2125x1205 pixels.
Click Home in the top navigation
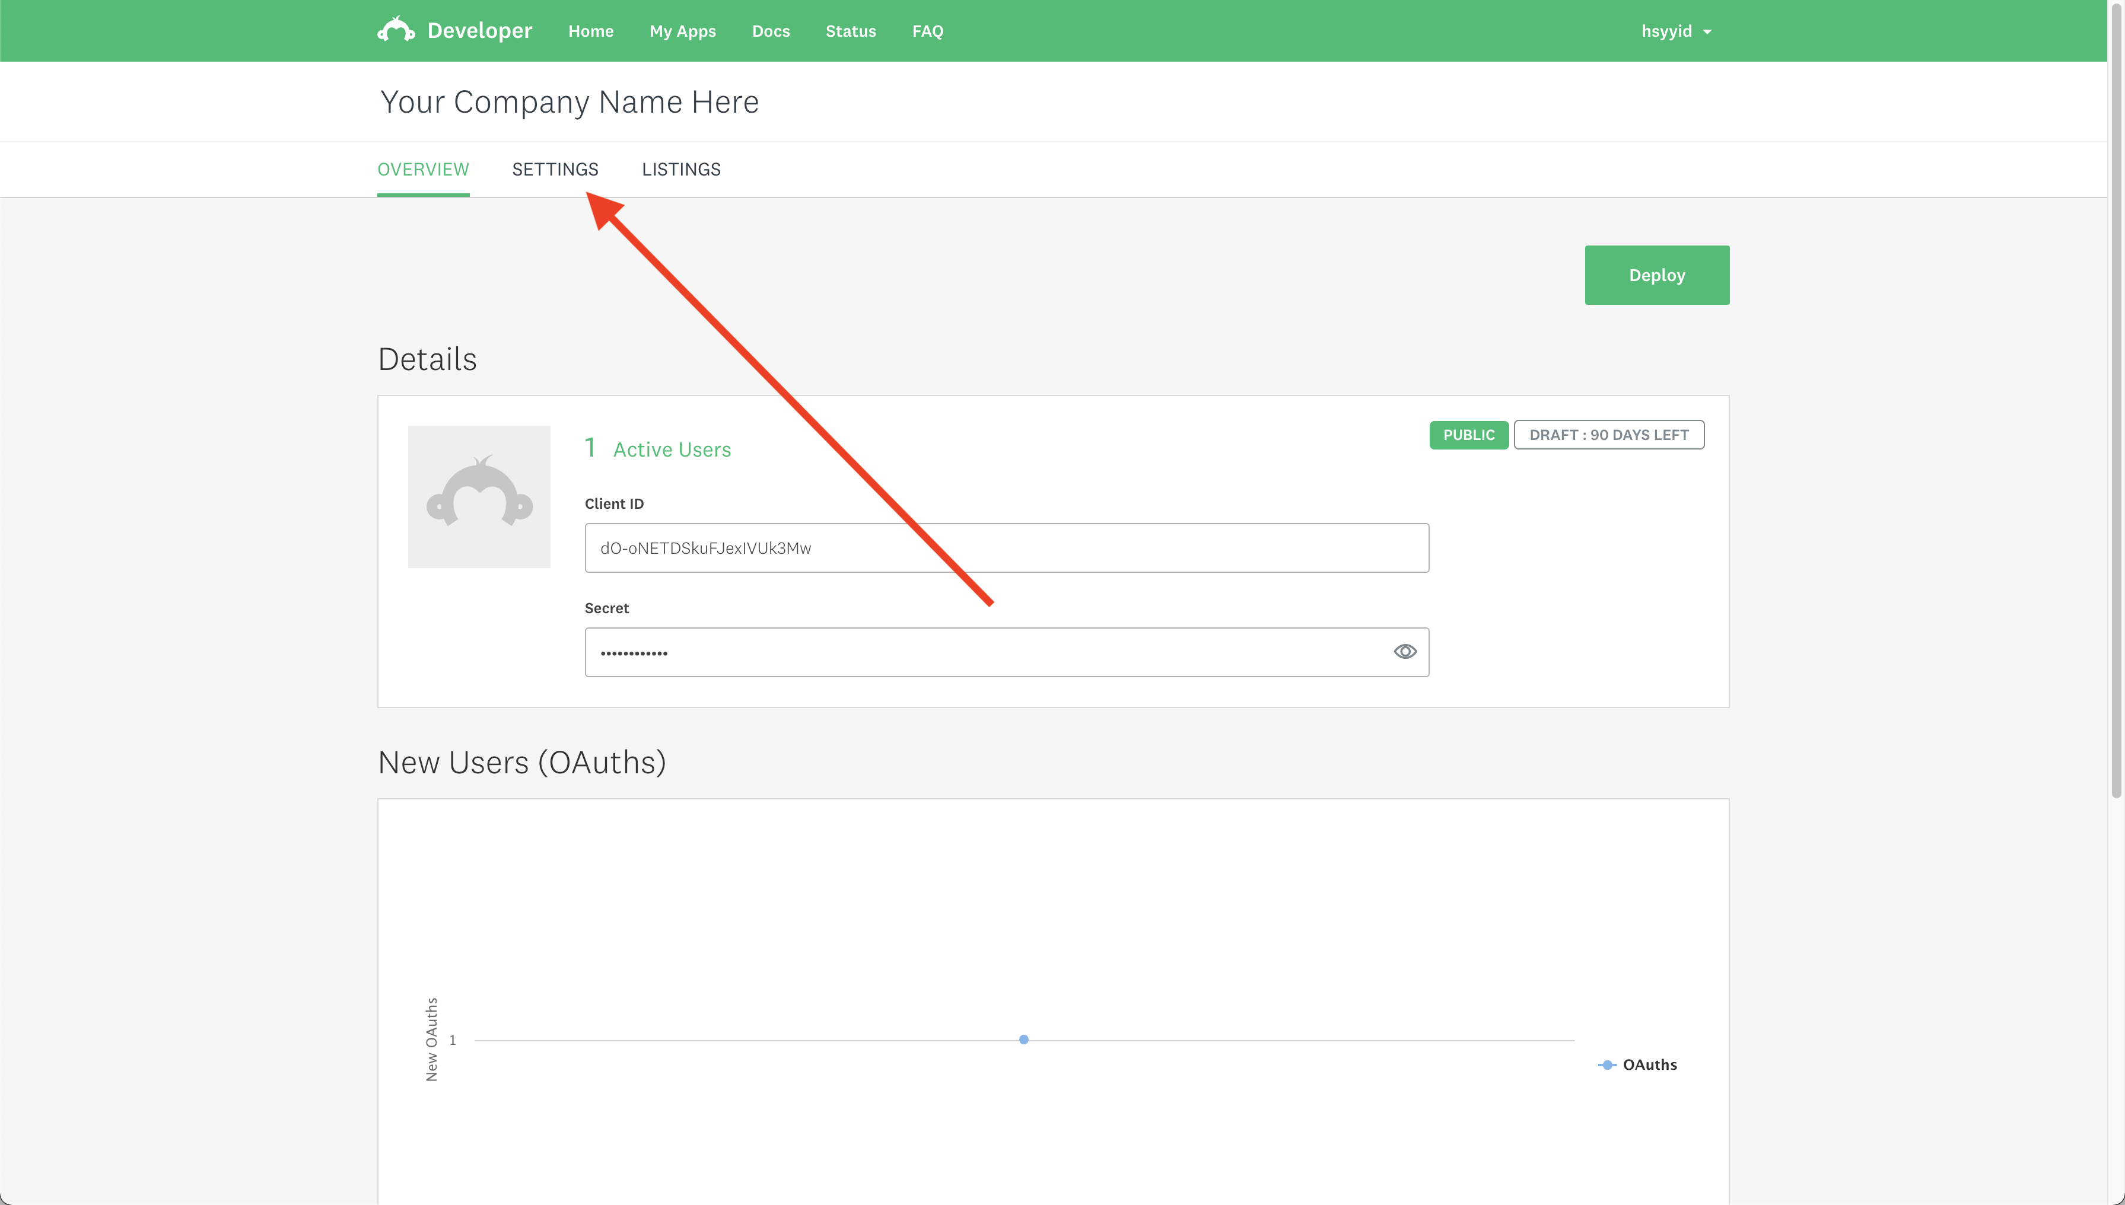(590, 31)
